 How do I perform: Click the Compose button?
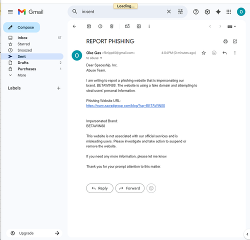point(21,27)
